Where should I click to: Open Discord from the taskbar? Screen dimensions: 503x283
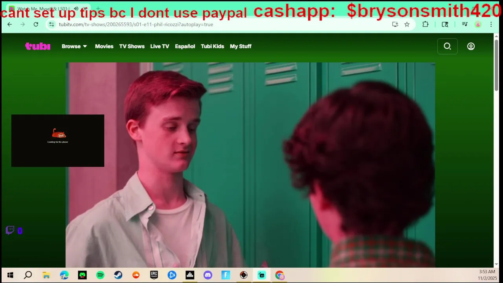pos(208,275)
